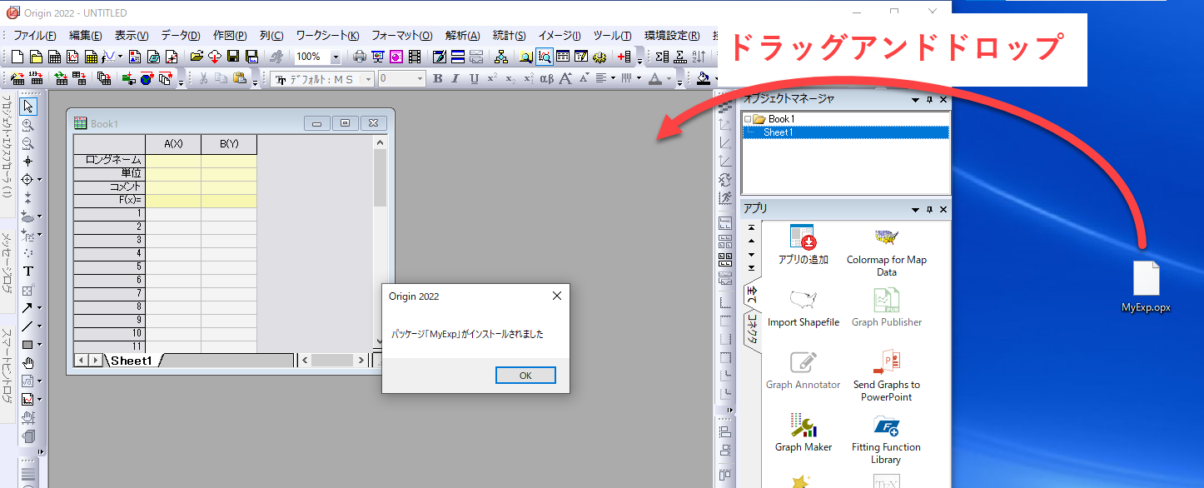Open the 解析(A) menu

click(x=462, y=35)
